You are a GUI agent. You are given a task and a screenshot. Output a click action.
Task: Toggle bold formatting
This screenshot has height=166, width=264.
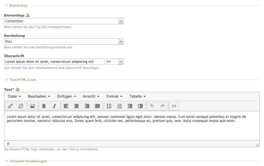tap(44, 106)
